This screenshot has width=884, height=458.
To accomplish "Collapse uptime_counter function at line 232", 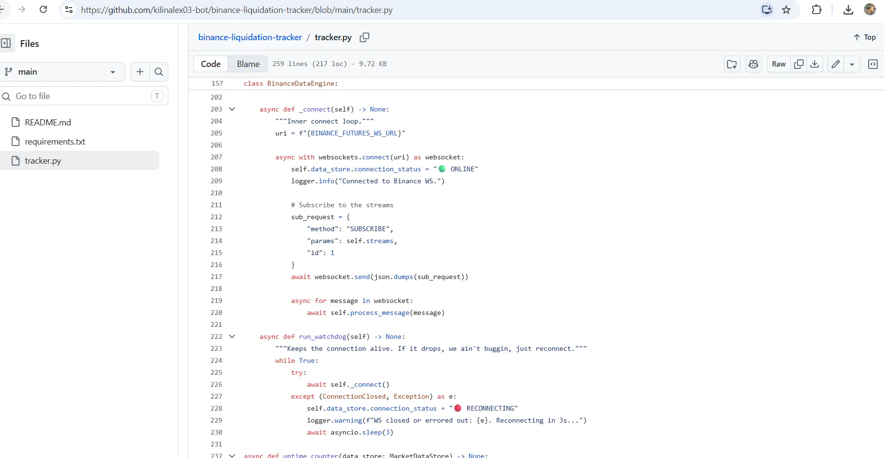I will point(232,455).
